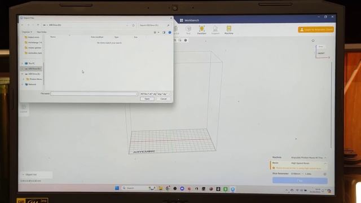Click the blue help icon in dialog
This screenshot has height=203, width=361.
170,33
